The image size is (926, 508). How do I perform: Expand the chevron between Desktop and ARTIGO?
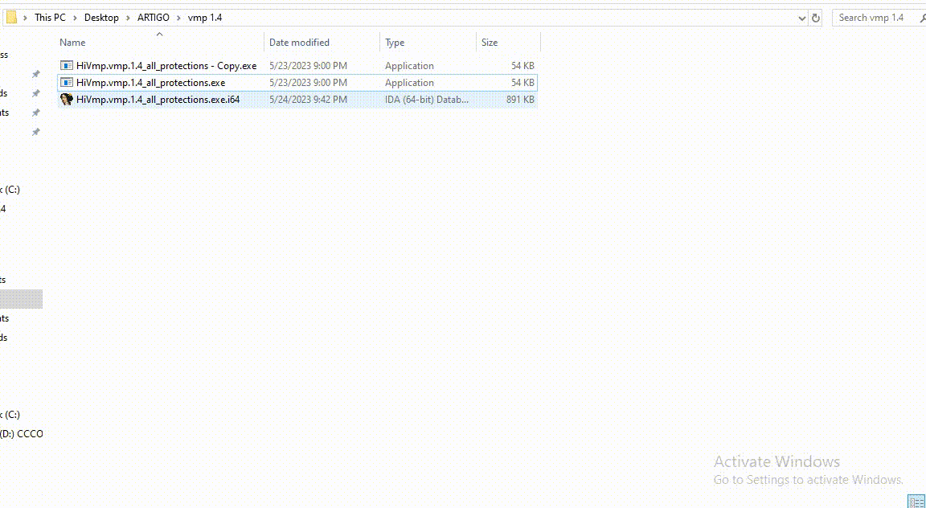coord(128,18)
